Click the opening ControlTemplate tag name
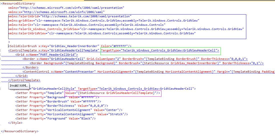The height and width of the screenshot is (136, 275). coord(24,50)
